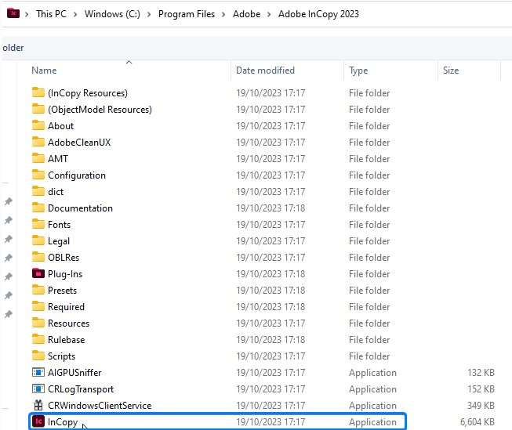This screenshot has width=512, height=430.
Task: Expand the chevron after Adobe breadcrumb
Action: pyautogui.click(x=269, y=14)
